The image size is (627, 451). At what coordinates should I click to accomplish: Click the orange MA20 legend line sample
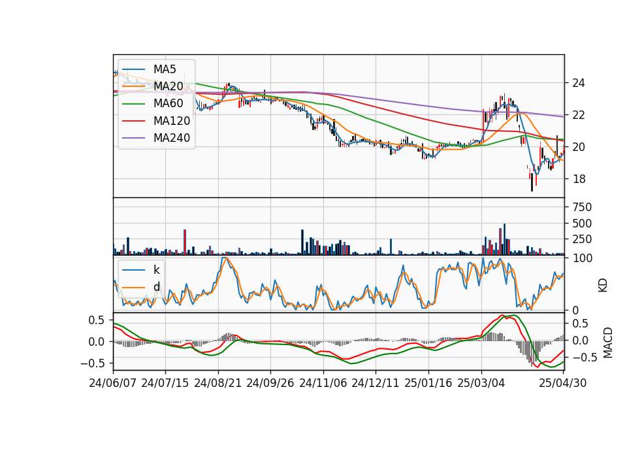coord(133,86)
